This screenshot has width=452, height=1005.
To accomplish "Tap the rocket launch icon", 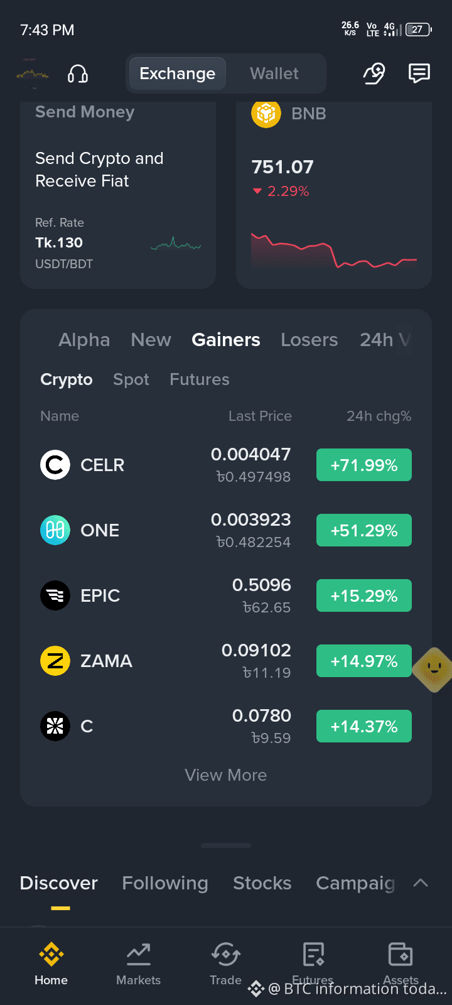I will pyautogui.click(x=374, y=73).
